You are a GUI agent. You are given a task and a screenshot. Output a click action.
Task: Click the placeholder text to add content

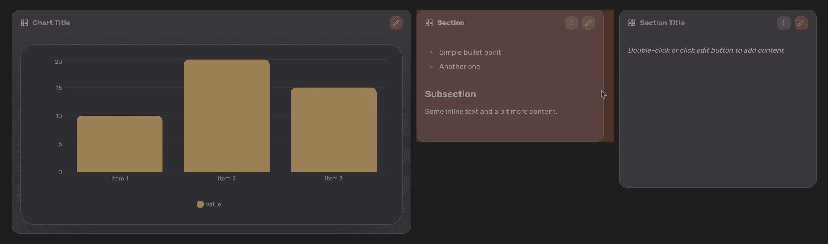(x=706, y=50)
